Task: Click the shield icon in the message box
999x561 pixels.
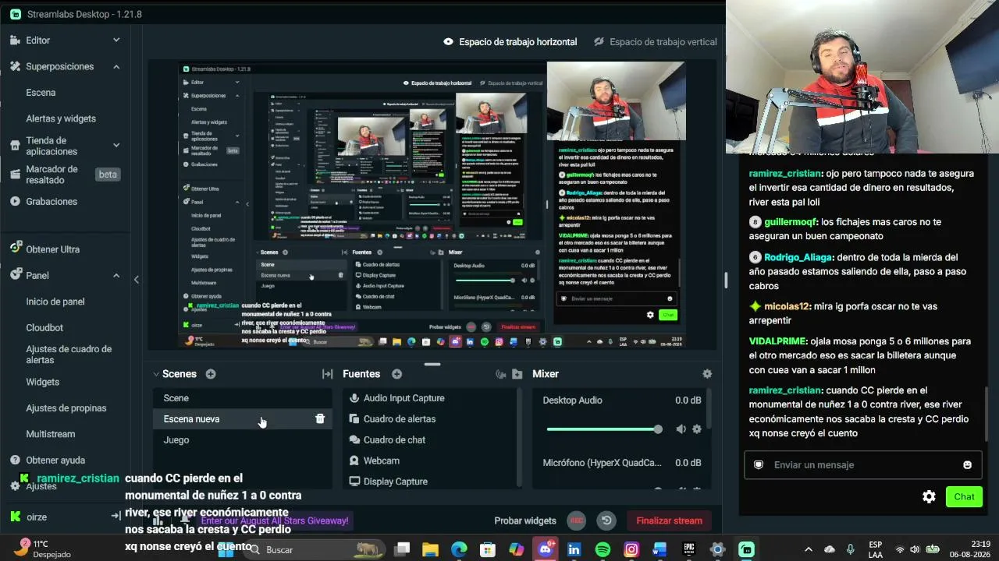Action: pyautogui.click(x=758, y=465)
